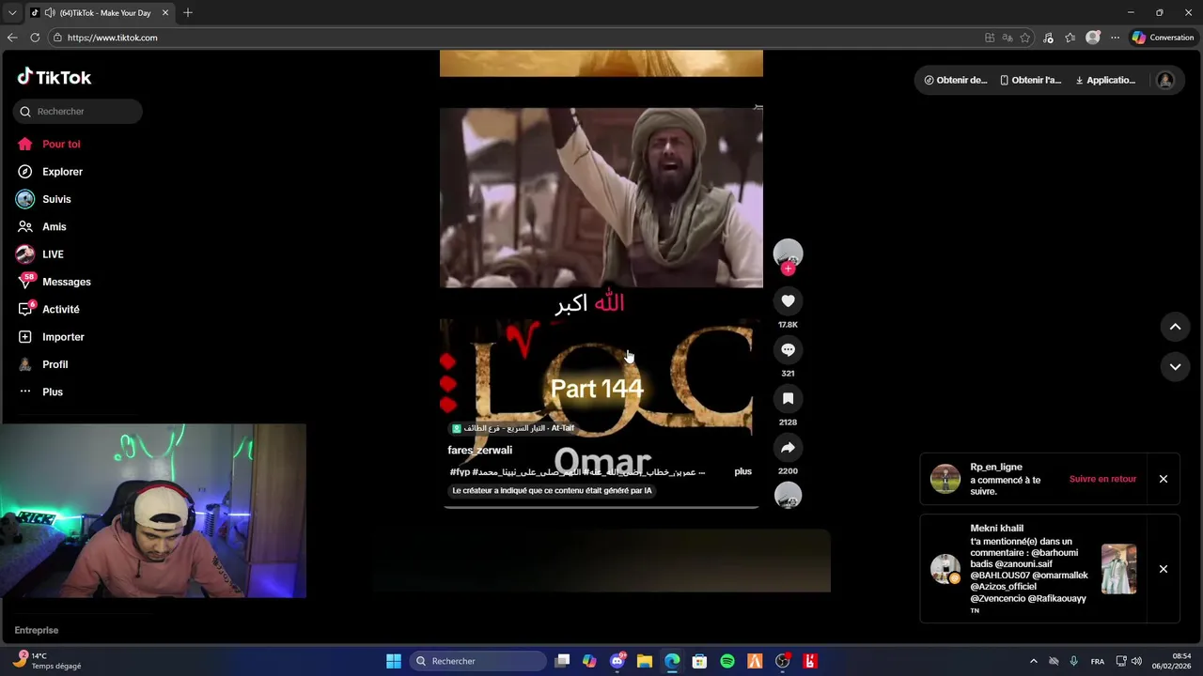The image size is (1203, 676).
Task: Open the Edge browser profile icon
Action: point(1092,38)
